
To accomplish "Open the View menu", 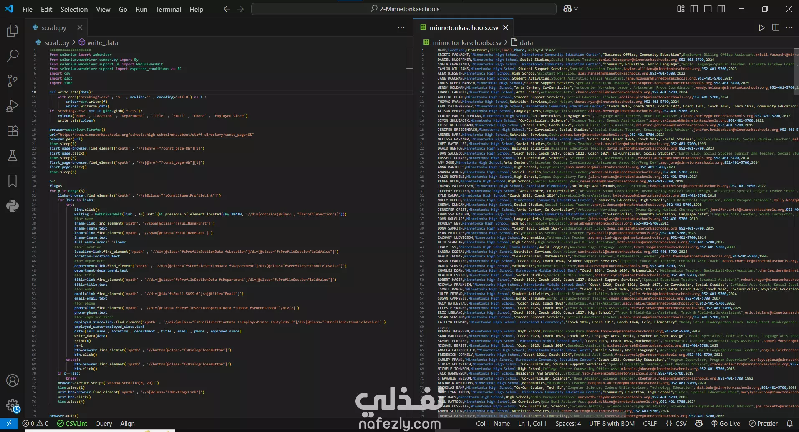I will click(103, 9).
